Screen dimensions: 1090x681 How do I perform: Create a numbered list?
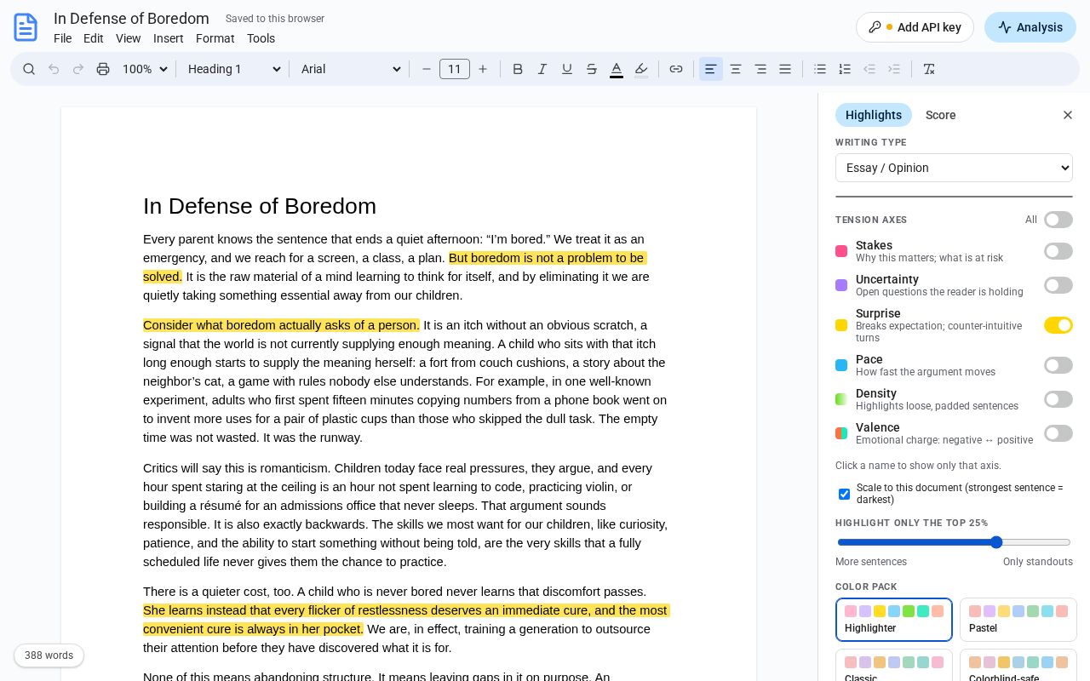[x=845, y=69]
